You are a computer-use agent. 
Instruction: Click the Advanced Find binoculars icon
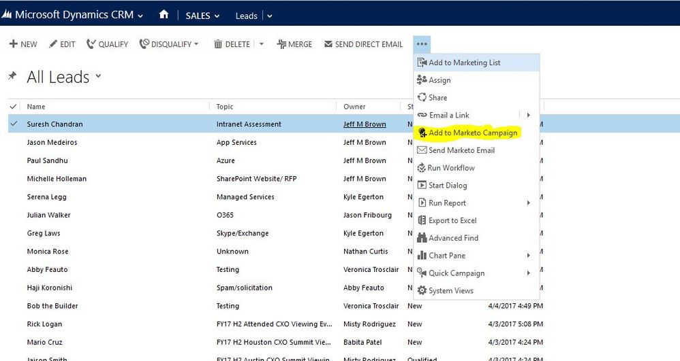422,238
